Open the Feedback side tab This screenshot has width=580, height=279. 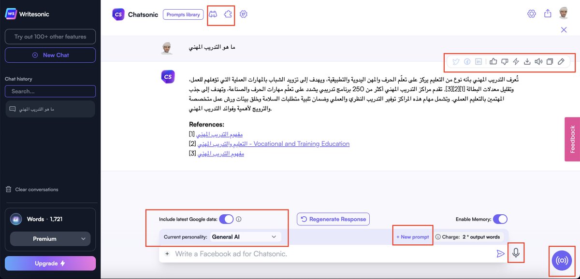click(572, 139)
